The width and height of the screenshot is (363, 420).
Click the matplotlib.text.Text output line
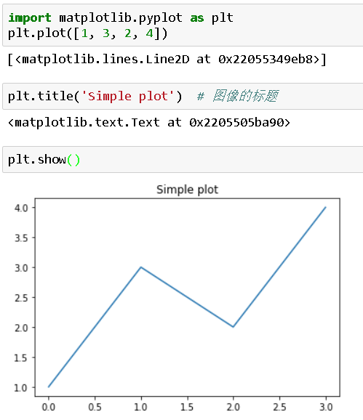click(x=149, y=123)
